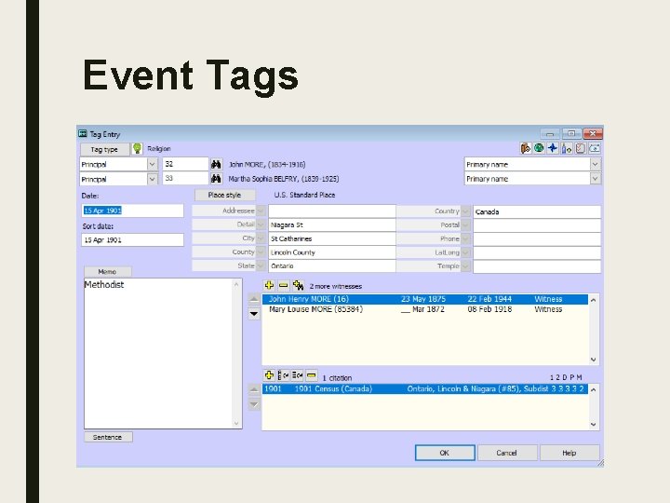
Task: Click the blue bottle icon in toolbar
Action: click(x=567, y=148)
